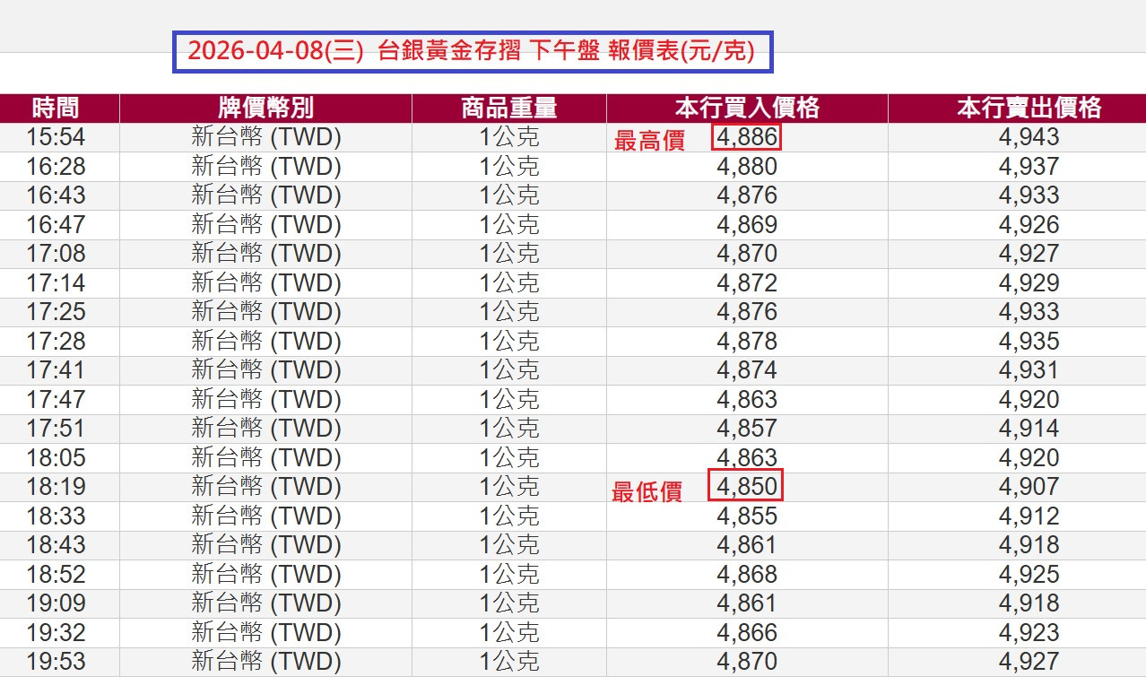This screenshot has height=694, width=1146.
Task: Select the 19:09 time cell
Action: (59, 603)
